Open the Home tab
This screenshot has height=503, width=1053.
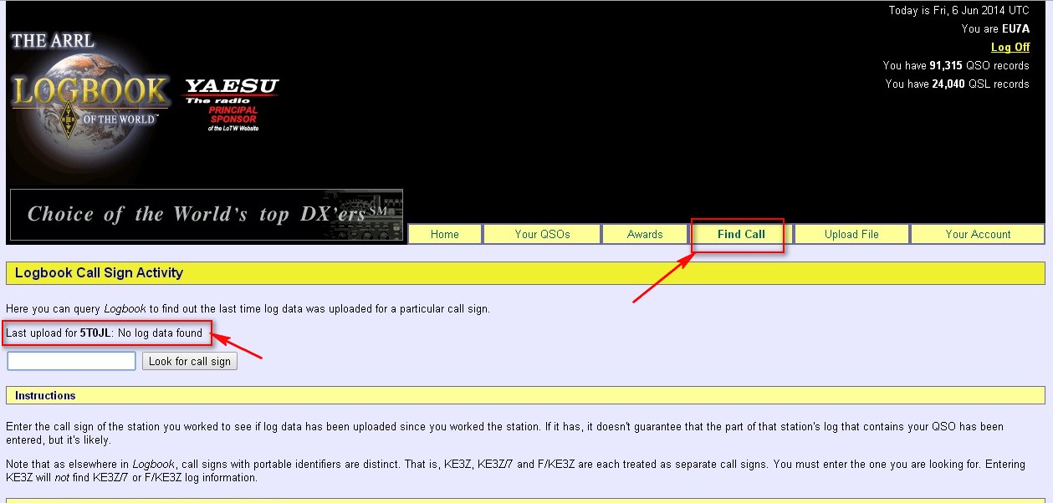point(444,235)
